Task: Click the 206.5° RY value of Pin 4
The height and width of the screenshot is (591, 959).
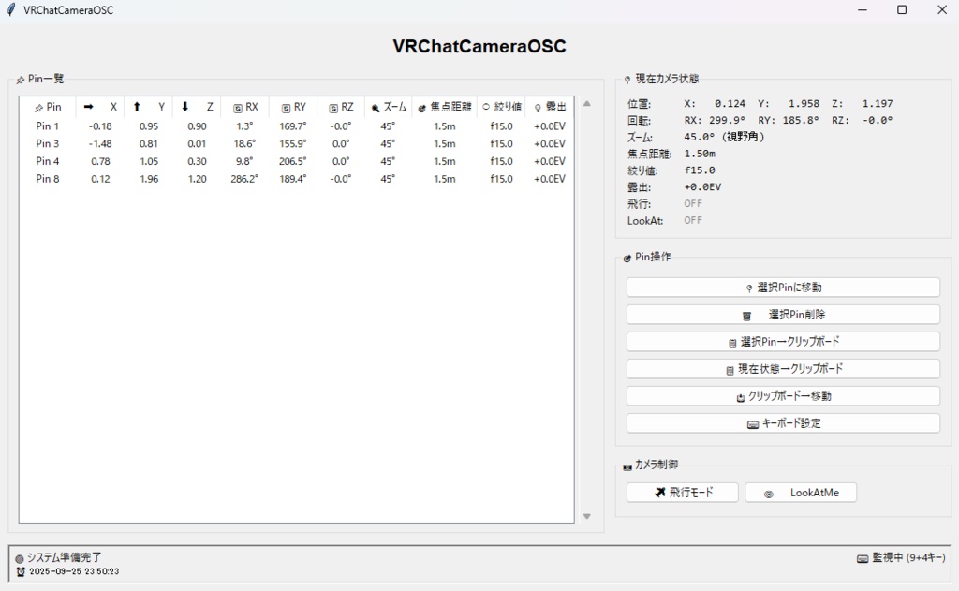Action: pos(293,161)
